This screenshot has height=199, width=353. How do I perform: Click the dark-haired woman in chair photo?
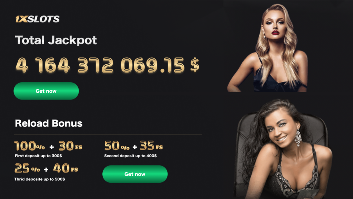[x=284, y=149]
